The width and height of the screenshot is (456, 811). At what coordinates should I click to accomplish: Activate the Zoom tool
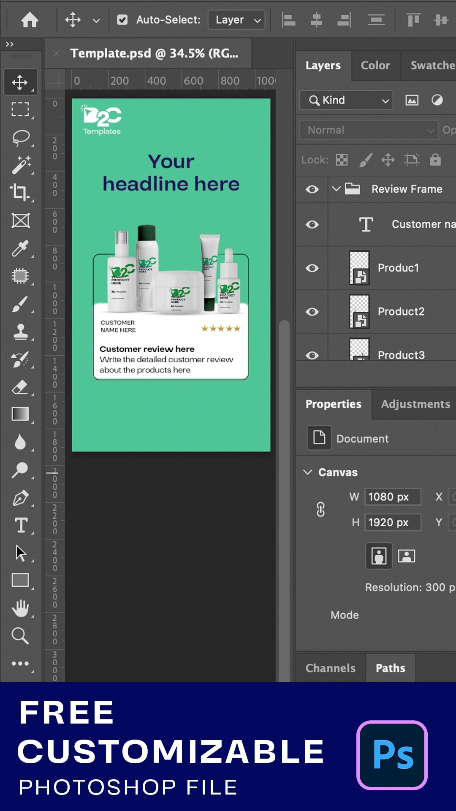pos(20,635)
